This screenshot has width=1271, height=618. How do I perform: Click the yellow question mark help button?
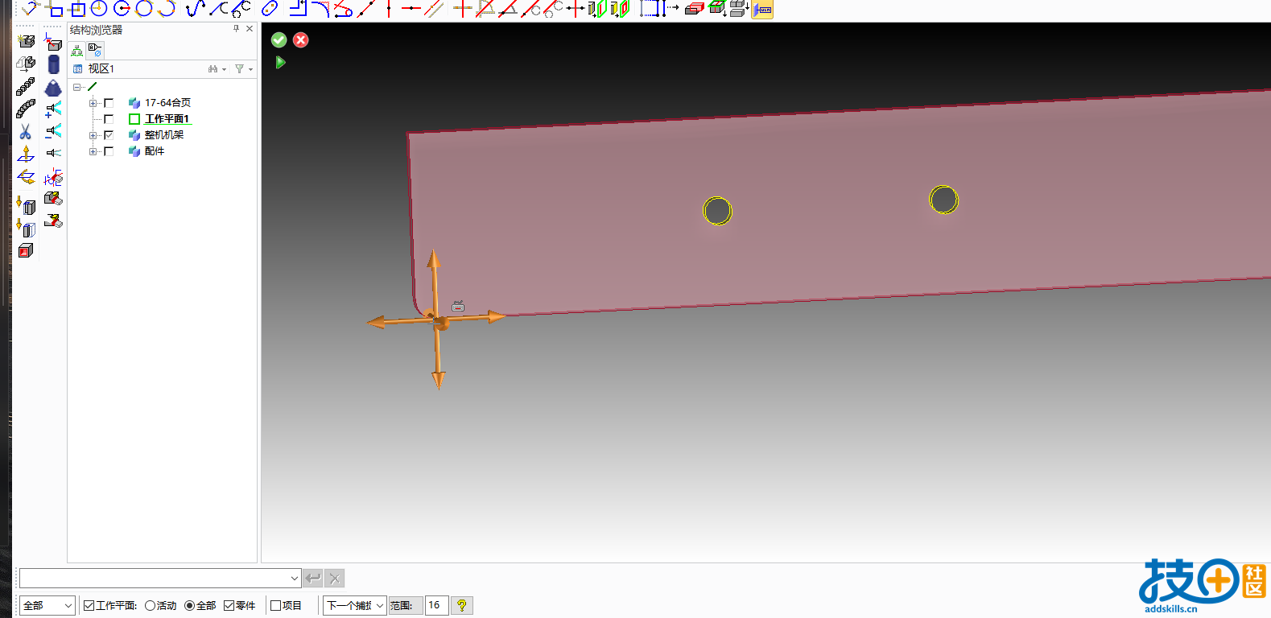click(x=461, y=605)
